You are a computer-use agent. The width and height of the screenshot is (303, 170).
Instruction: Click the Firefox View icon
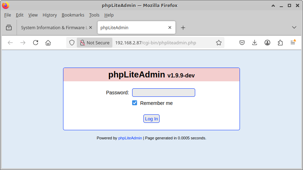click(9, 27)
